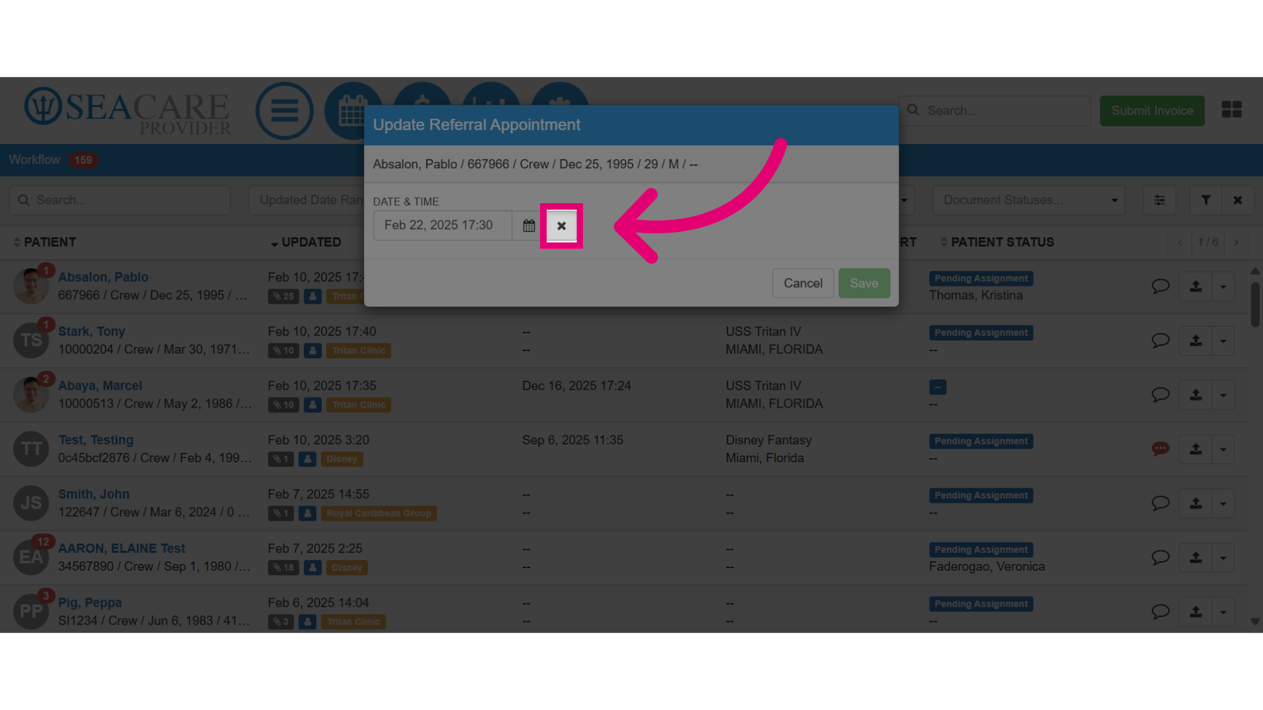Open Pig, Peppa patient link

tap(89, 603)
